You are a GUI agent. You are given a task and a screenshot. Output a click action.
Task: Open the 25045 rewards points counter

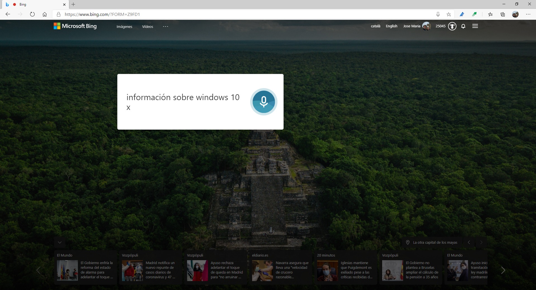click(441, 26)
